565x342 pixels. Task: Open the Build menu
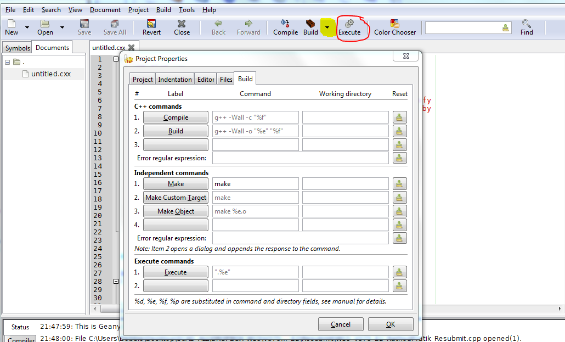pyautogui.click(x=163, y=10)
